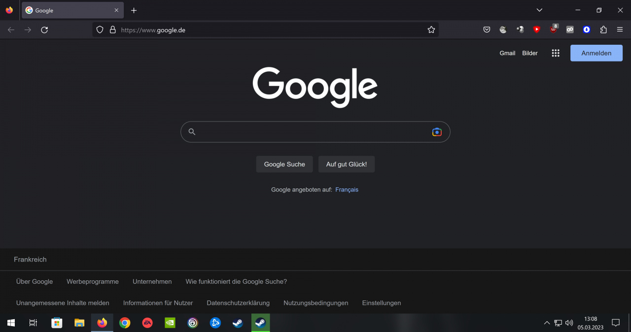Viewport: 631px width, 332px height.
Task: Go back one page
Action: (11, 30)
